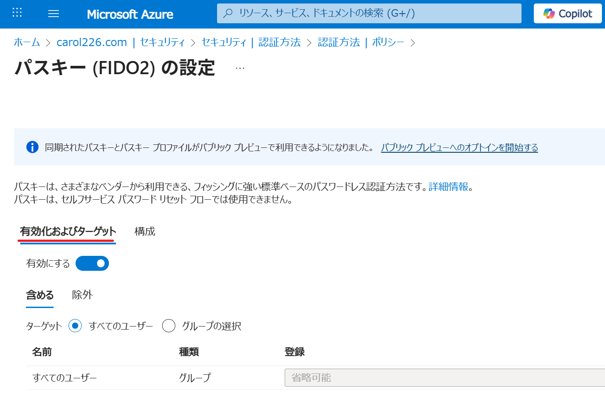Click すべてのユーザー table cell
Screen dimensions: 605x420
pyautogui.click(x=65, y=378)
